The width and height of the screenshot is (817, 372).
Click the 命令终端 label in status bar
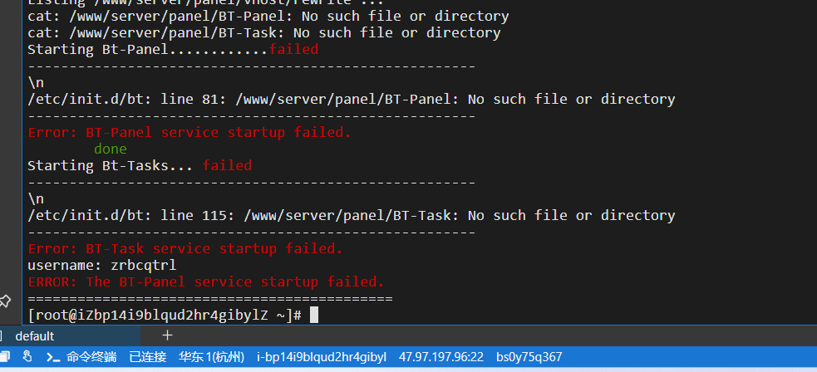(91, 357)
